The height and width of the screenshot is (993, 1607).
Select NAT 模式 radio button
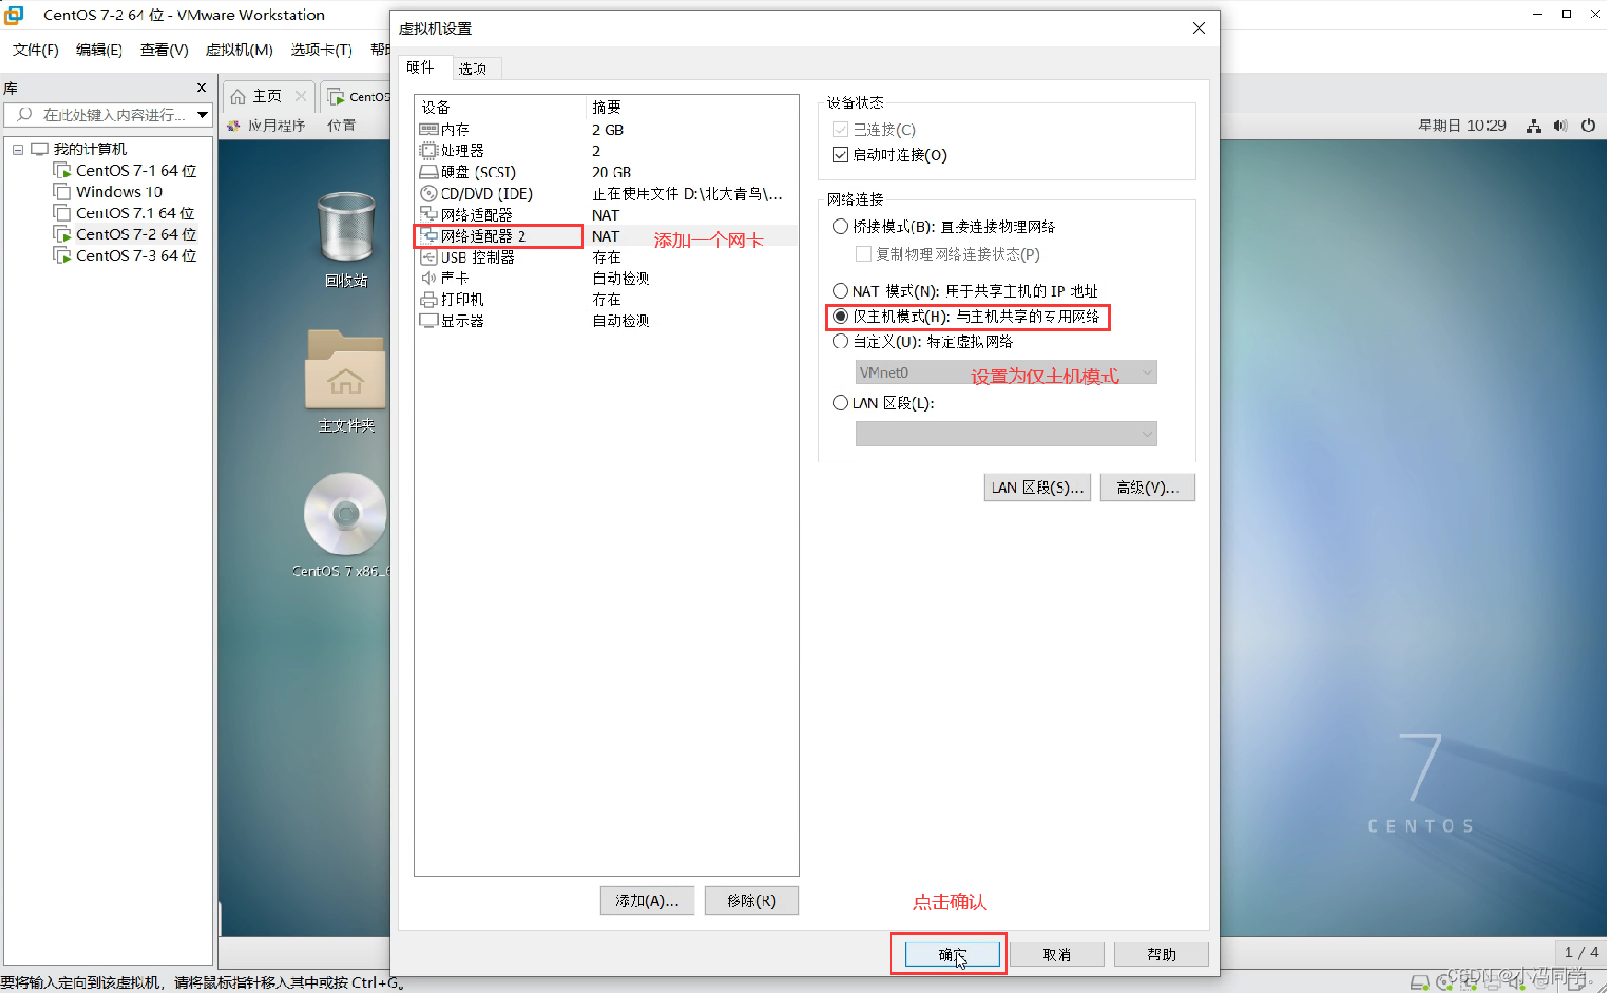tap(840, 291)
